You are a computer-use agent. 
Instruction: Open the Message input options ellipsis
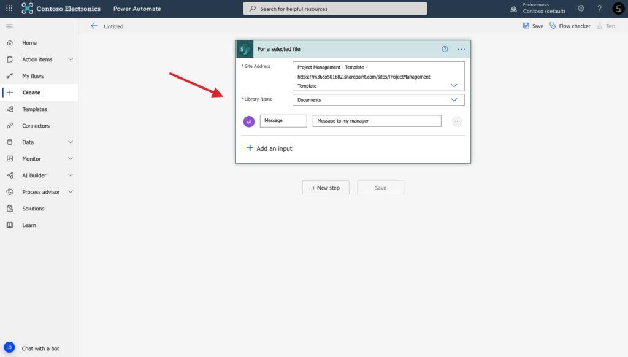point(457,121)
